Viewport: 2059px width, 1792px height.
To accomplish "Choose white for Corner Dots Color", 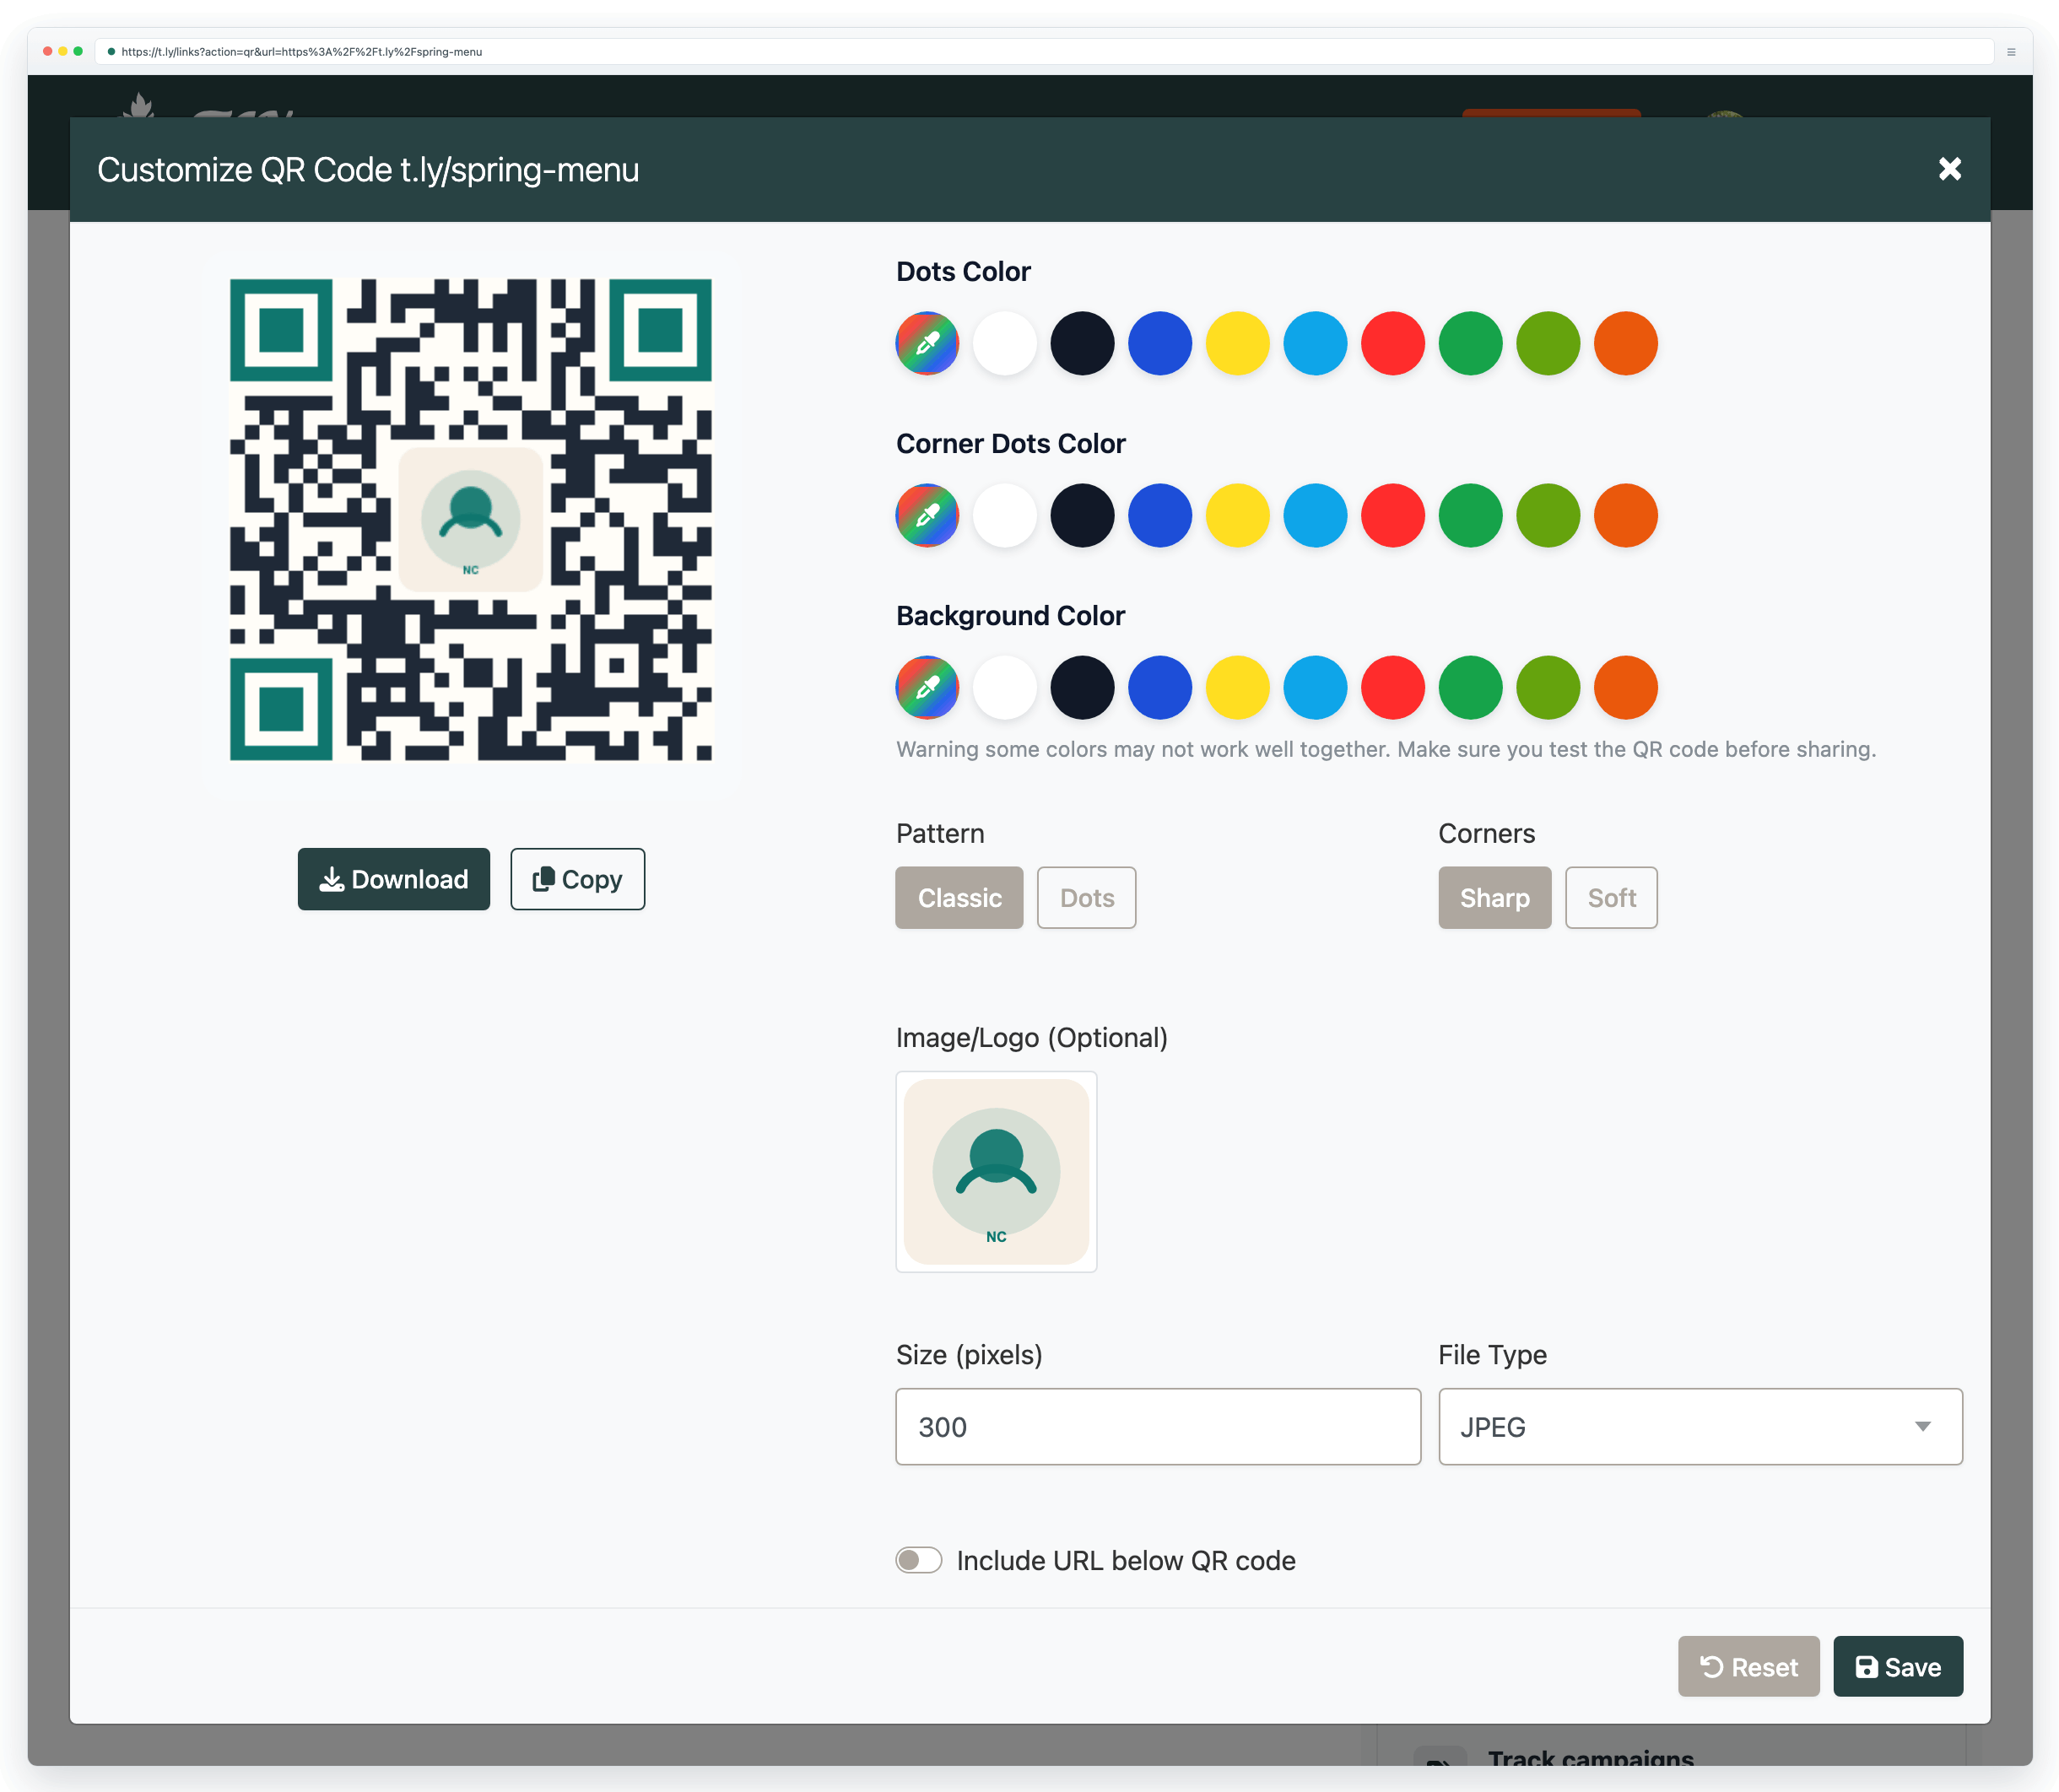I will 1005,515.
